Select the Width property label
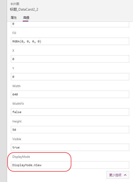133x182 pixels. [x=16, y=86]
